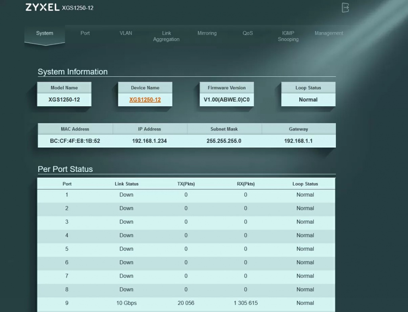Click the RX packets value 1 305 615
The width and height of the screenshot is (408, 312).
coord(245,303)
